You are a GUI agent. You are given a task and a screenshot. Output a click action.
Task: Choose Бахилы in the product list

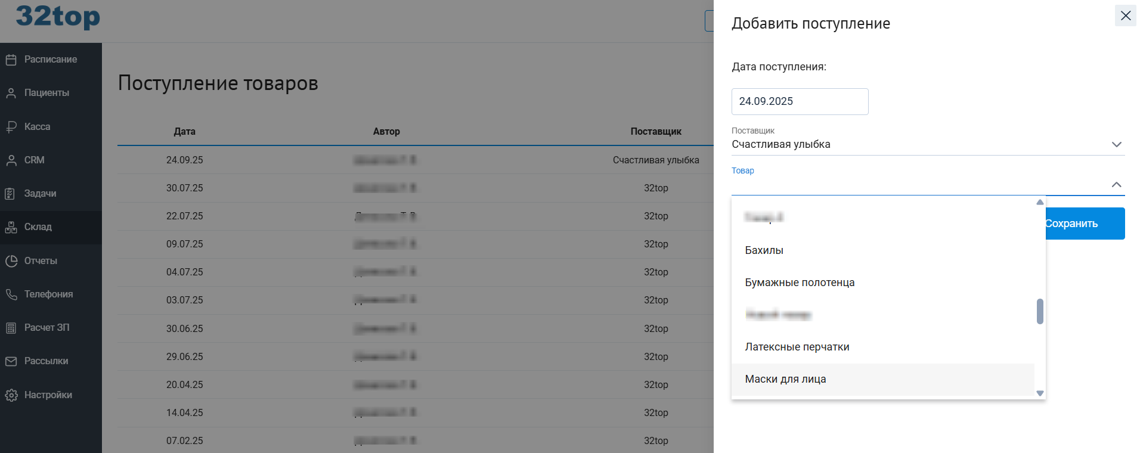point(764,250)
